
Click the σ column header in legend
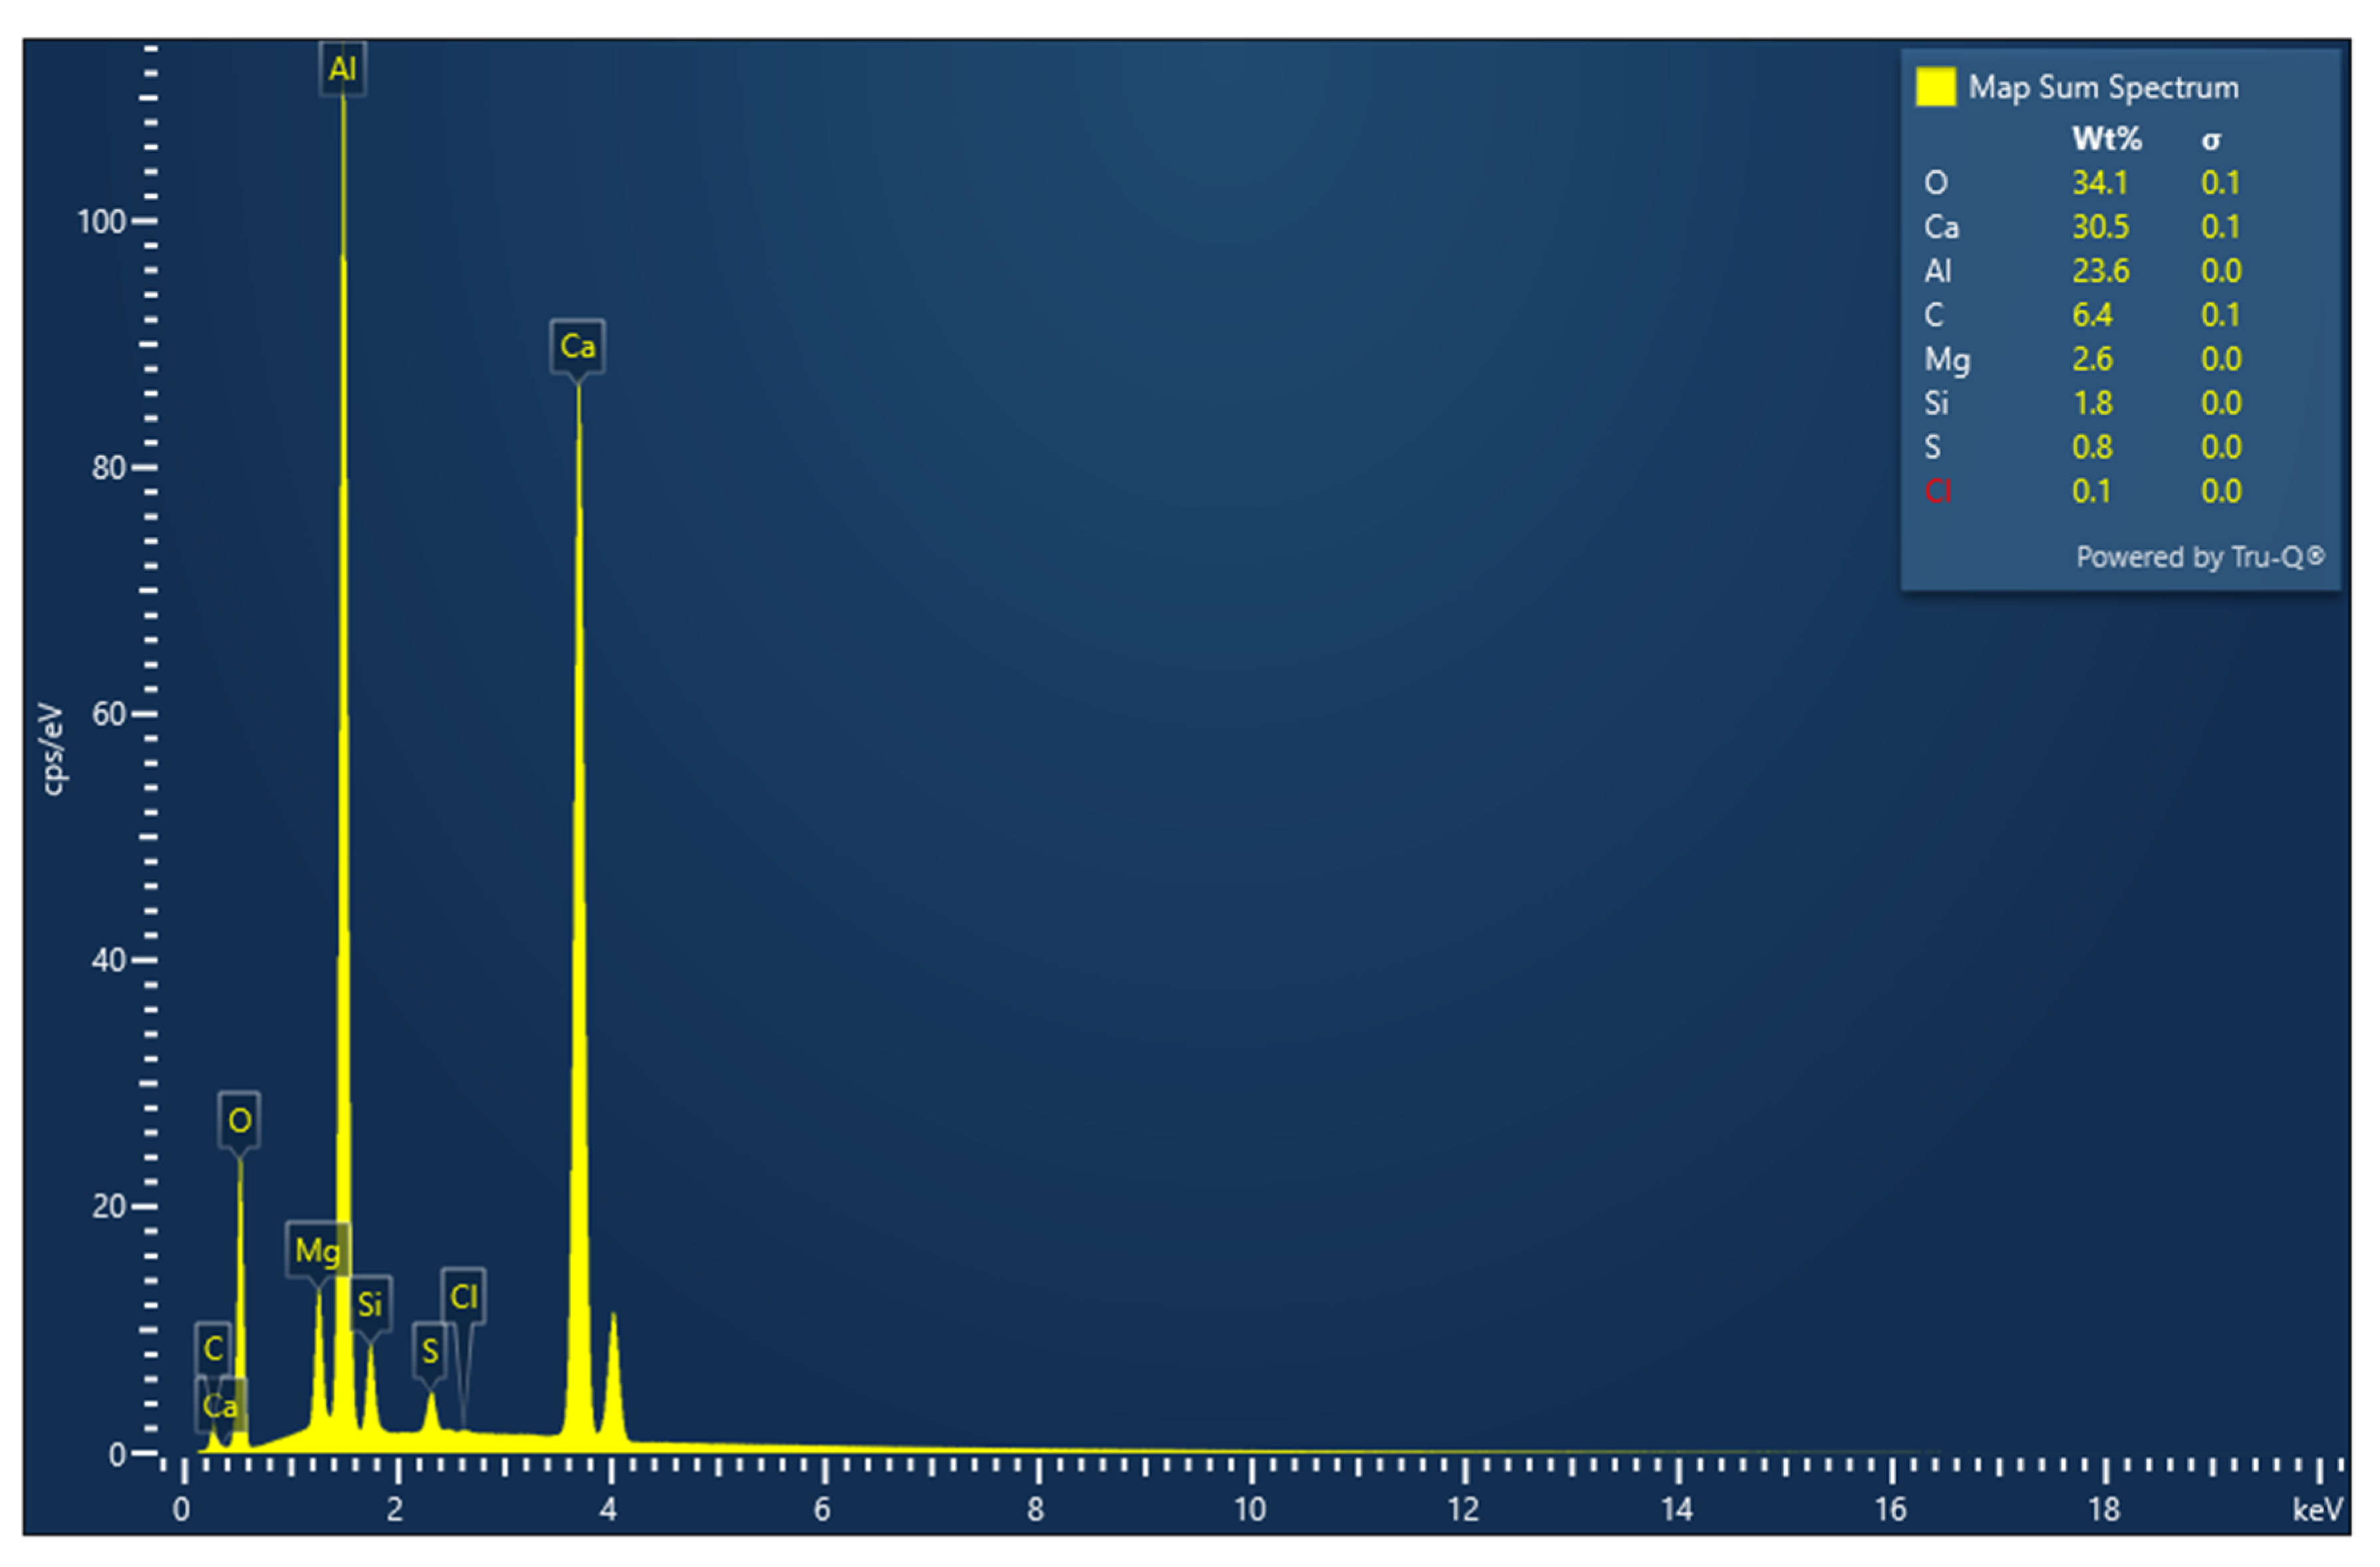[x=2211, y=140]
